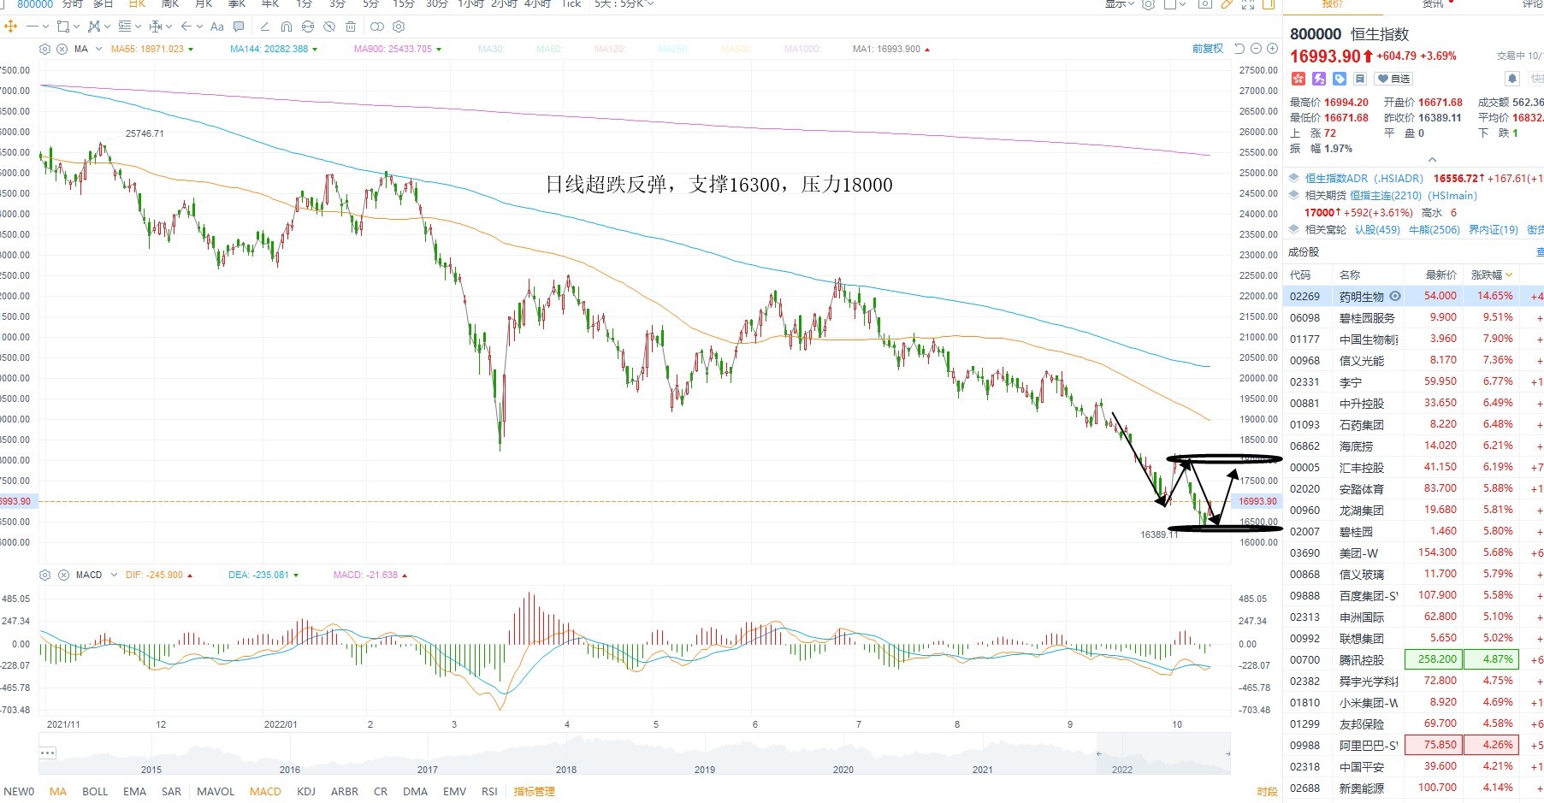
Task: Open MA indicator settings gear
Action: 44,49
